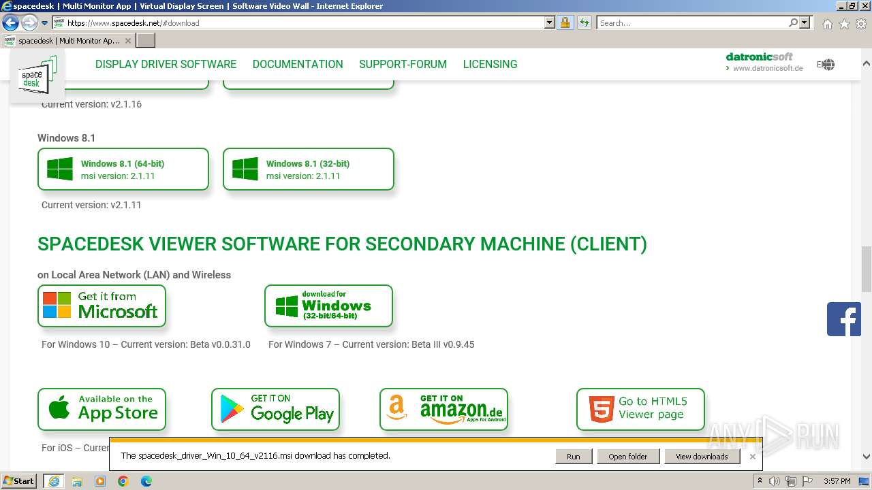Run the downloaded msi file

(574, 457)
